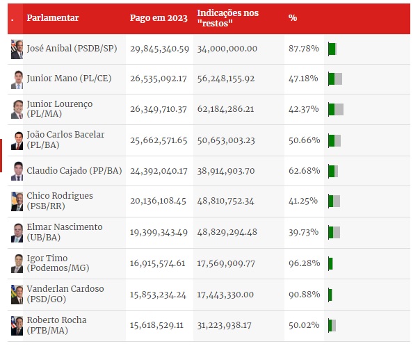
Task: Click João Carlos Bacelar (PL/BA) name
Action: (x=65, y=140)
